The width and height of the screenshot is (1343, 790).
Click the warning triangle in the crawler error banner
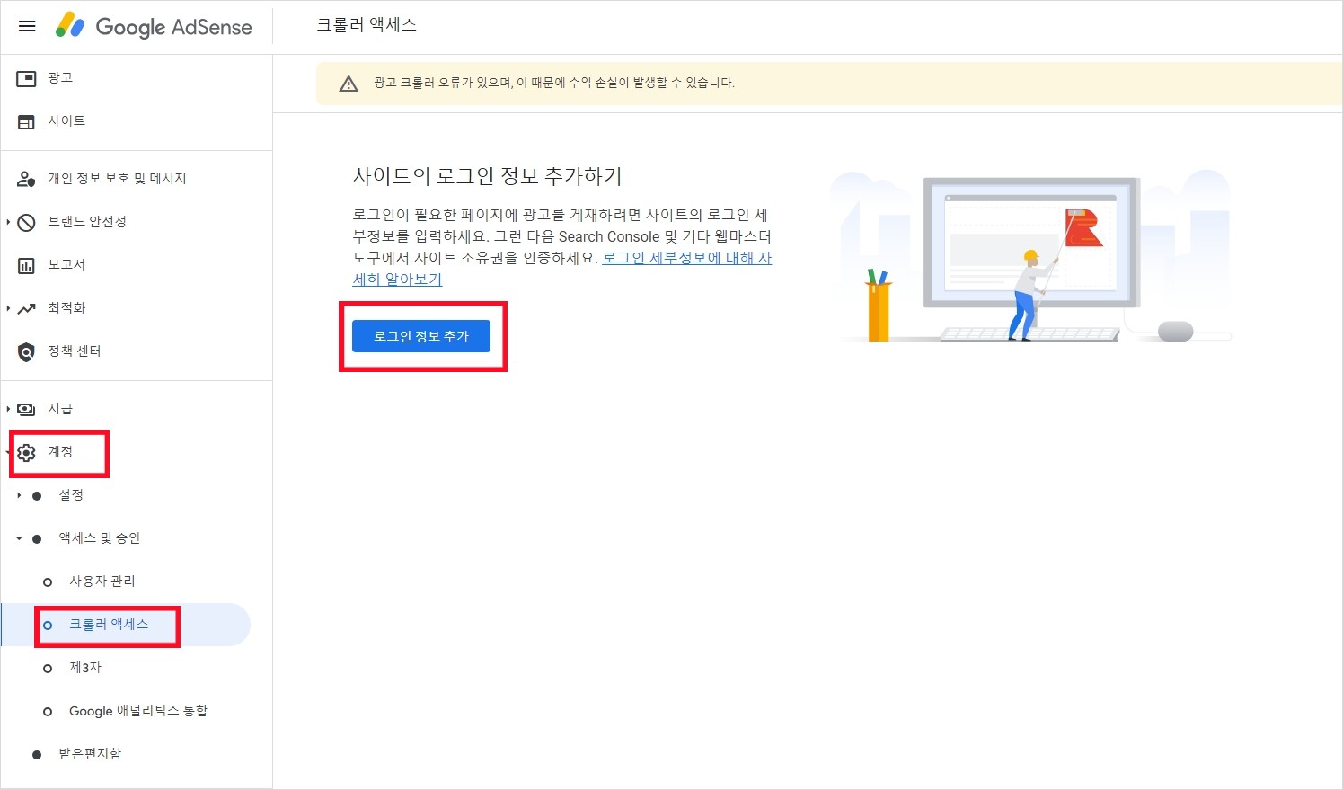349,83
